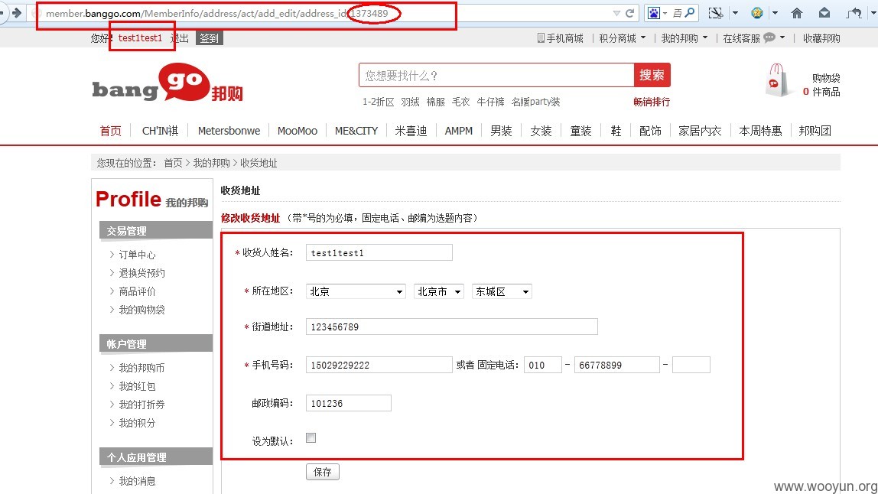This screenshot has height=494, width=878.
Task: Open 退换货预约 in the sidebar
Action: [141, 273]
